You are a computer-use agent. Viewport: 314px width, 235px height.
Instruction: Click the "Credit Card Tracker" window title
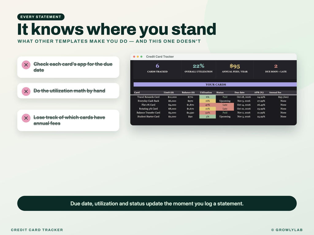click(160, 57)
